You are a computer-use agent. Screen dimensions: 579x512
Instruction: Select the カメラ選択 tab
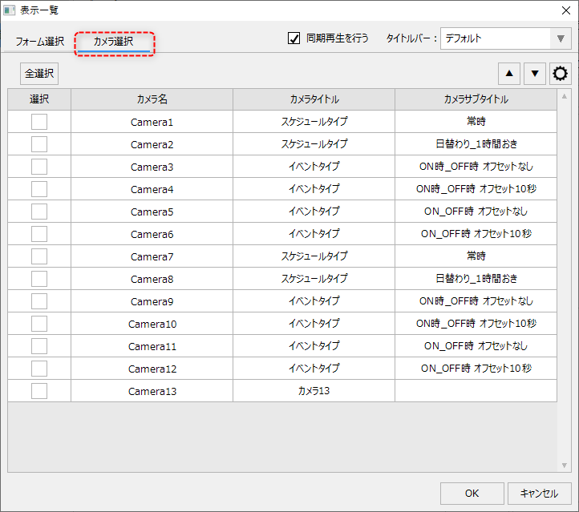pos(113,42)
